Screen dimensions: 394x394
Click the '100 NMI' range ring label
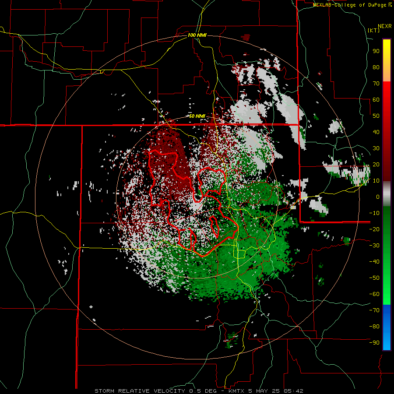[x=197, y=35]
